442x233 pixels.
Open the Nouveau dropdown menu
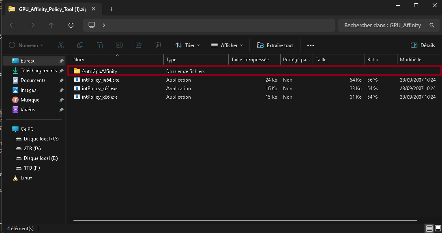click(26, 45)
